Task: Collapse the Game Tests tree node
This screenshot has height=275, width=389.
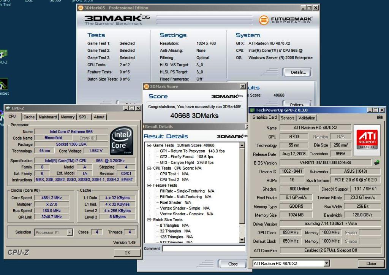Action: (x=149, y=145)
